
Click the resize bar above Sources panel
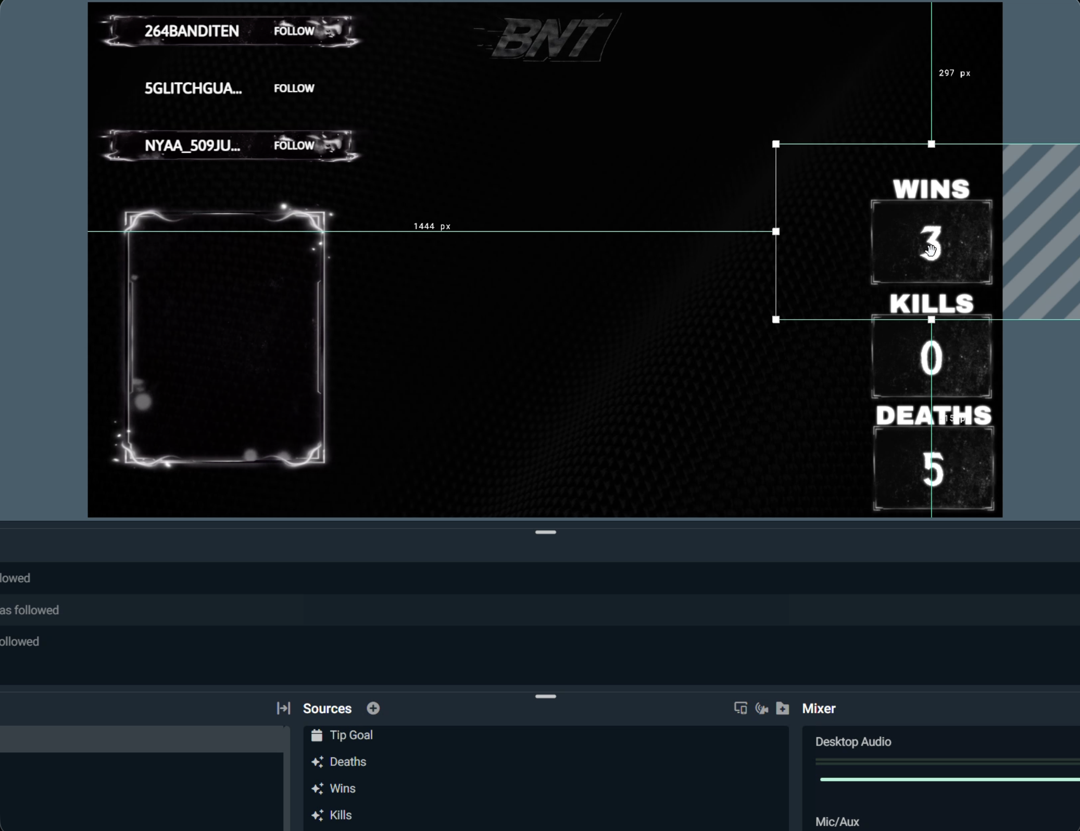[x=545, y=696]
